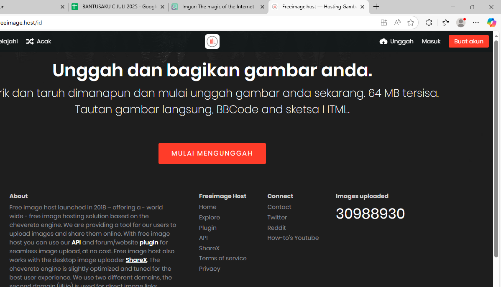The width and height of the screenshot is (501, 287).
Task: Click the Unggah dan bagikan gambar anda headline
Action: 212,70
